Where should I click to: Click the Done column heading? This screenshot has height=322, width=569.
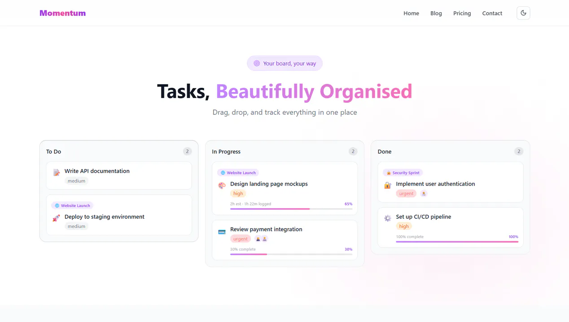[385, 152]
